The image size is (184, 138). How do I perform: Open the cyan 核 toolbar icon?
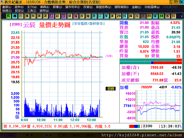tap(125, 16)
